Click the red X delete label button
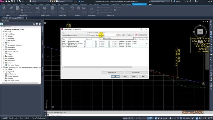 pos(136,35)
